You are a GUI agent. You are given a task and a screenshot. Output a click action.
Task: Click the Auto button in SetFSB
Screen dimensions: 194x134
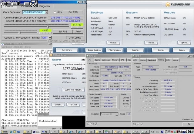click(78, 32)
